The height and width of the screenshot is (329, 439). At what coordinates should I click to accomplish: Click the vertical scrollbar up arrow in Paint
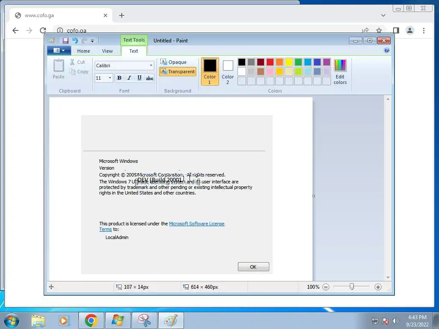tap(388, 99)
